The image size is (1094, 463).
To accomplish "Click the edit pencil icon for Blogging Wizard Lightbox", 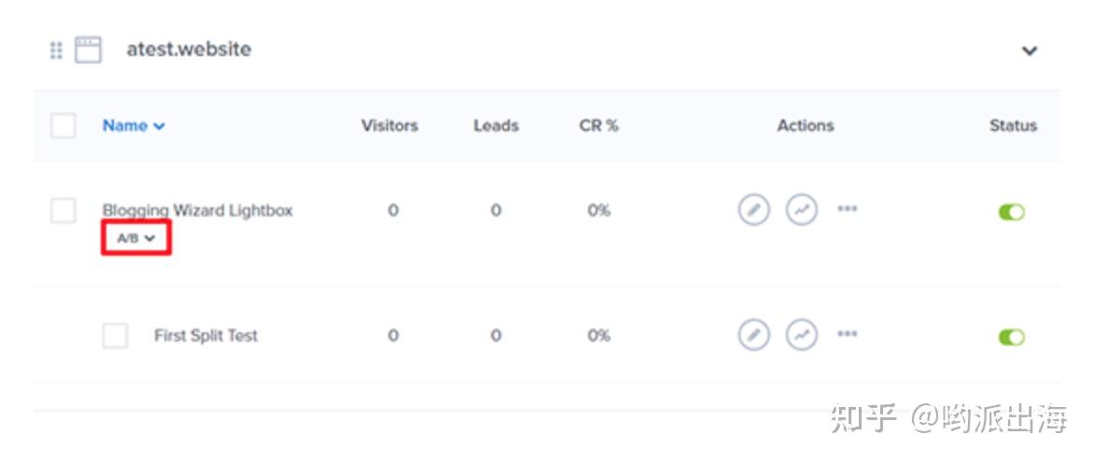I will coord(754,210).
